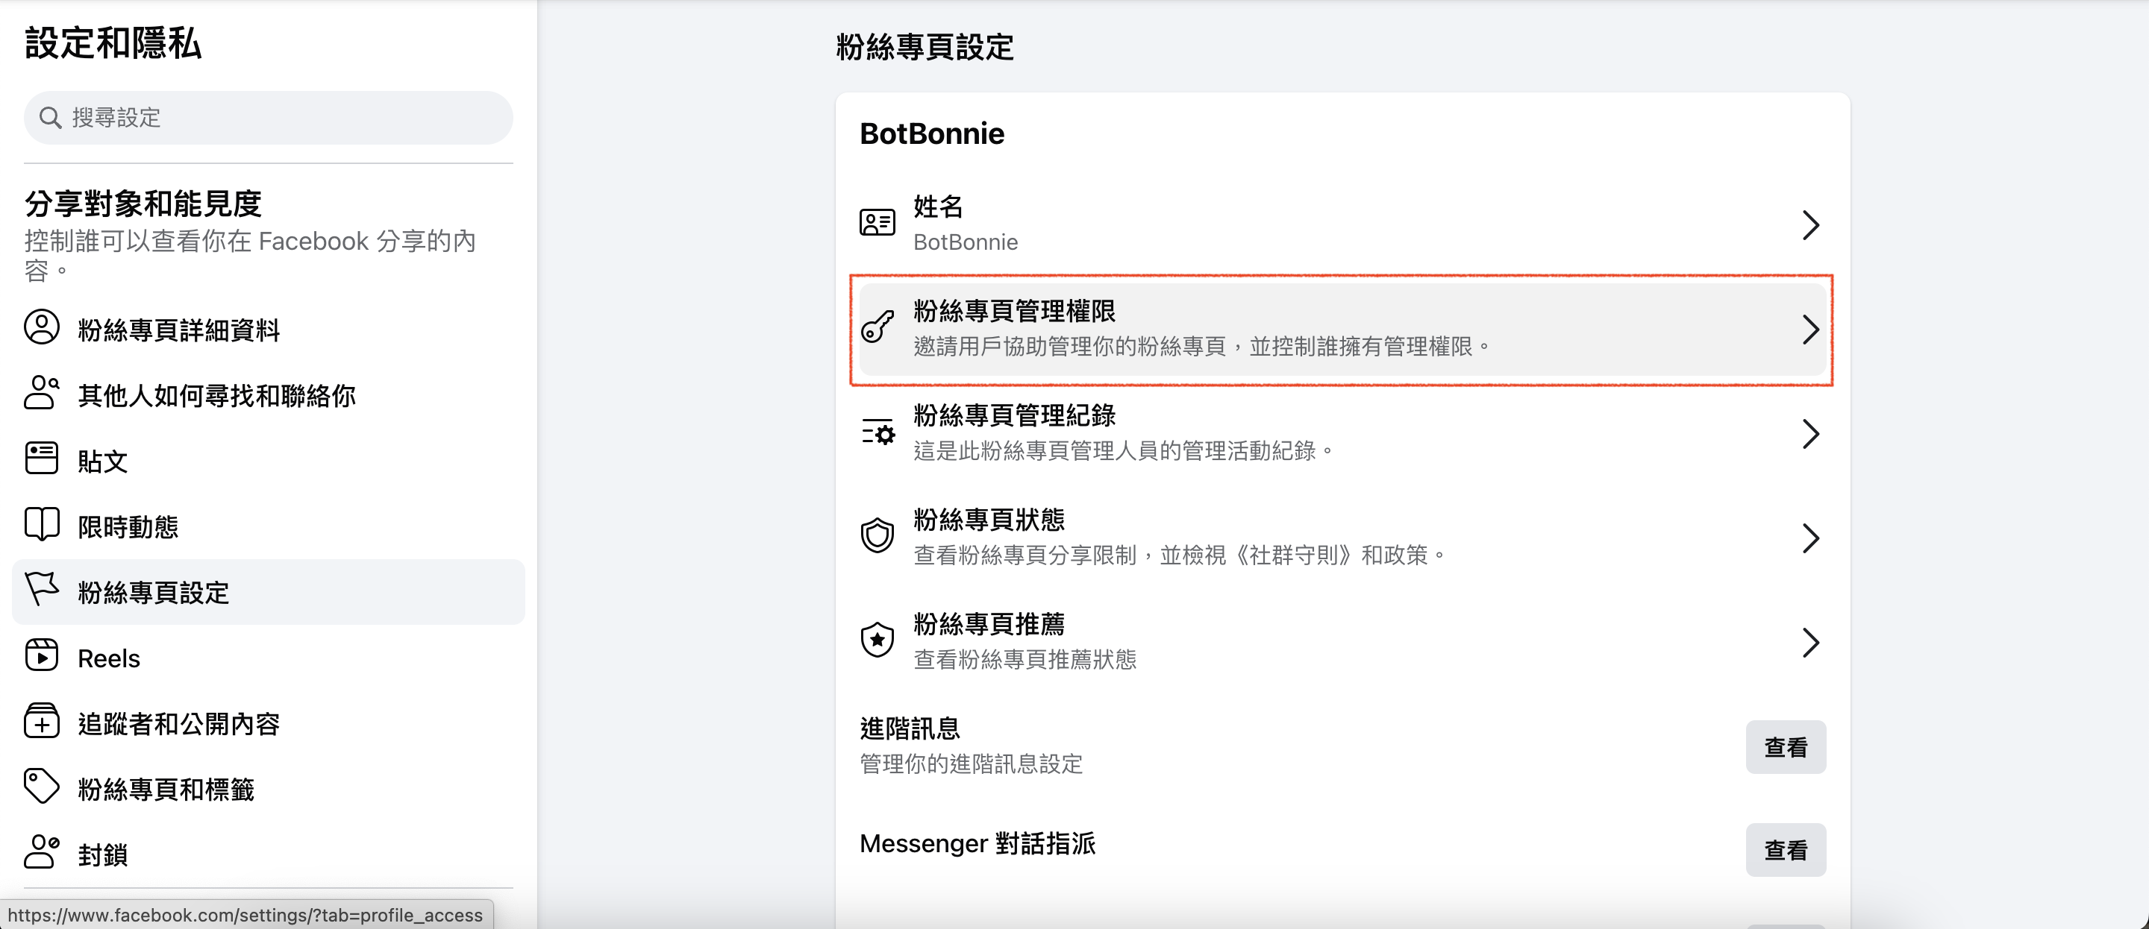2149x929 pixels.
Task: Click 查看 button for Messenger 對話指派
Action: tap(1786, 850)
